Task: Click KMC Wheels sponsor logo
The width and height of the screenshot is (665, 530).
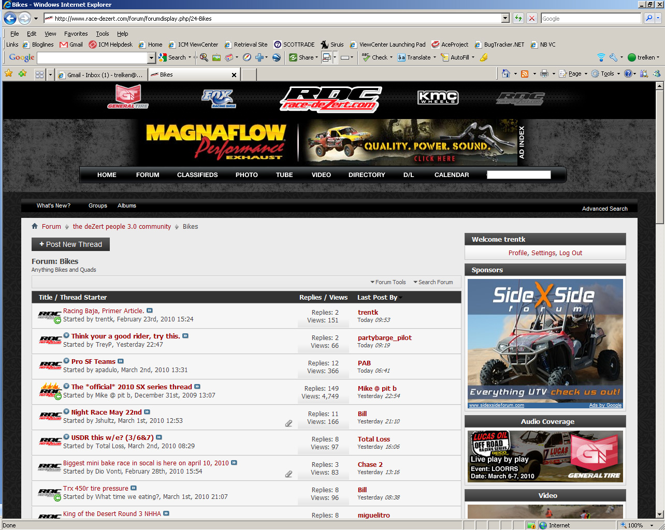Action: pyautogui.click(x=438, y=97)
